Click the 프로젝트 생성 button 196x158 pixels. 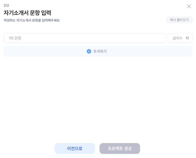point(120,148)
